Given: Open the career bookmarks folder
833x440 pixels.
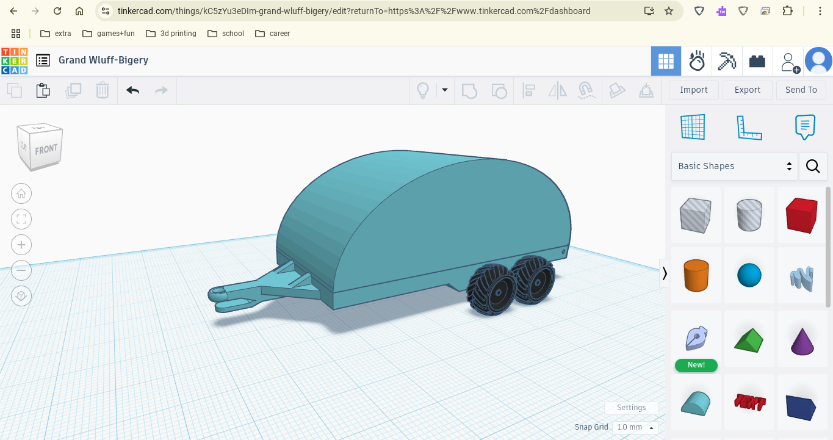Looking at the screenshot, I should point(273,34).
